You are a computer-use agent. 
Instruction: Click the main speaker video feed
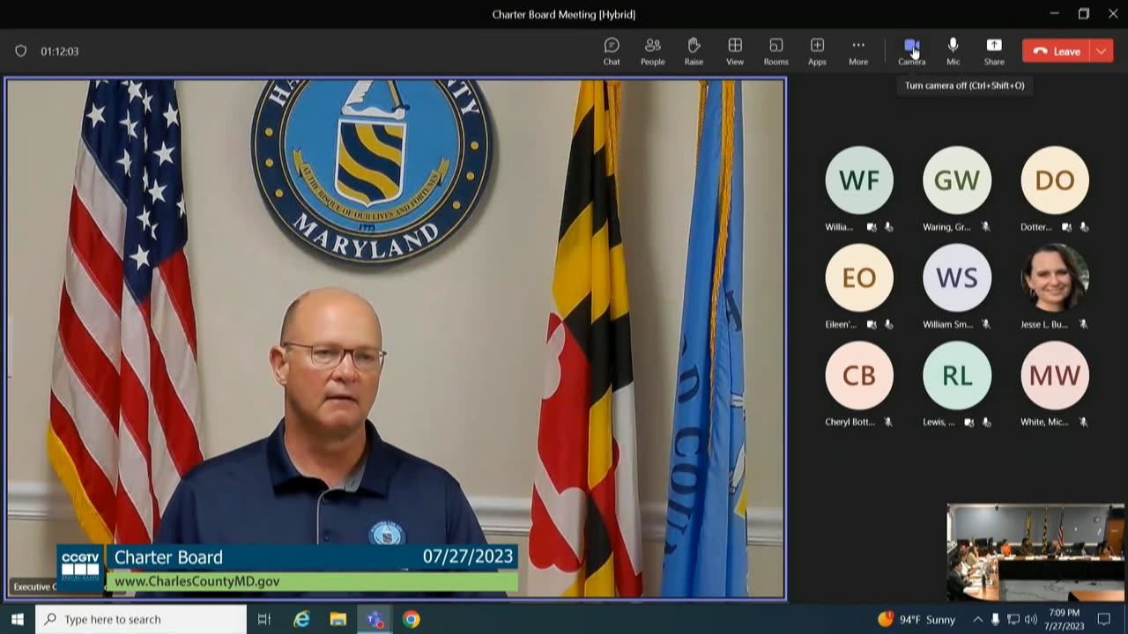pyautogui.click(x=396, y=339)
